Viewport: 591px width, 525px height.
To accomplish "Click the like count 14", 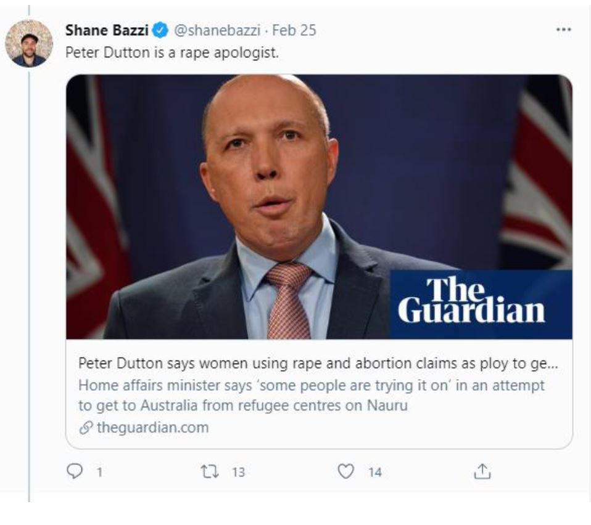I will coord(375,472).
